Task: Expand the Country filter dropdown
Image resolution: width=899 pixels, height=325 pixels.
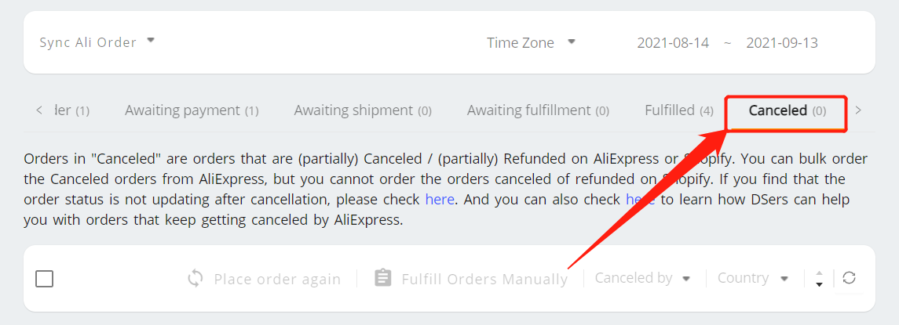Action: tap(754, 278)
